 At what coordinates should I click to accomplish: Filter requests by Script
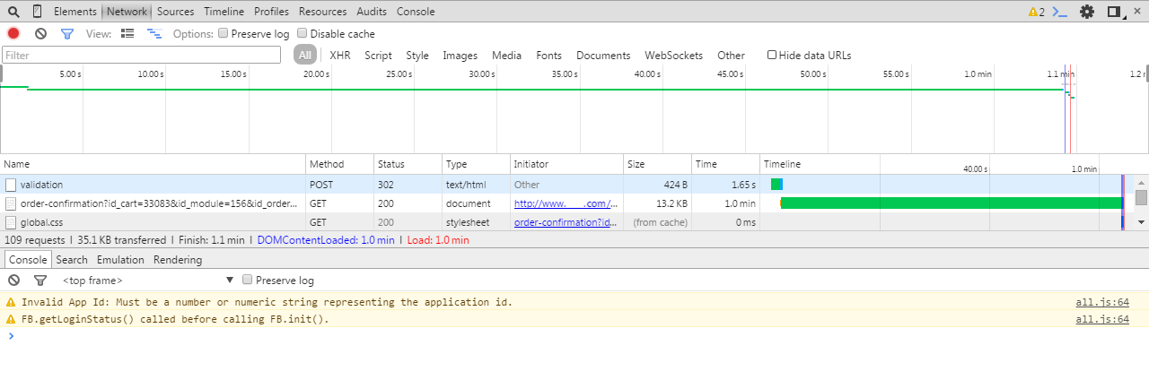[x=378, y=55]
